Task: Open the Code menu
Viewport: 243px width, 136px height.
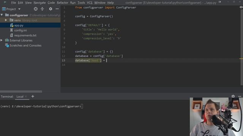Action: click(x=51, y=3)
